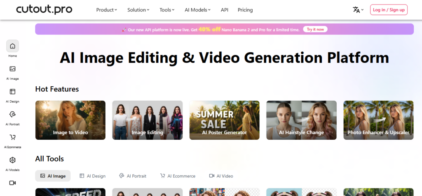Go to the Pricing page
The width and height of the screenshot is (422, 196).
pos(245,10)
